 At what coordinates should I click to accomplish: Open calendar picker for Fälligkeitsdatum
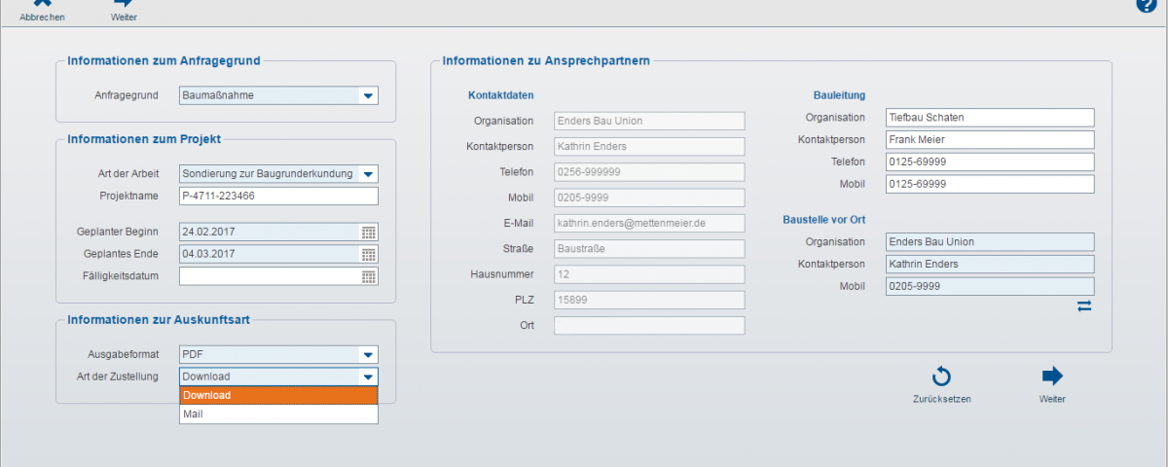(369, 276)
